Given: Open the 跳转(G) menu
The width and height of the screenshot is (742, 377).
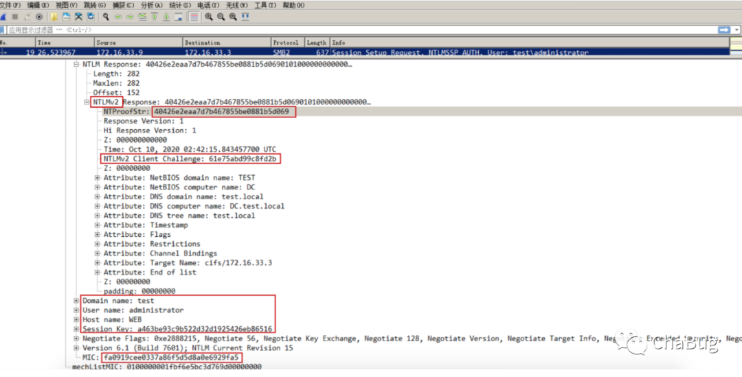Looking at the screenshot, I should pos(95,5).
